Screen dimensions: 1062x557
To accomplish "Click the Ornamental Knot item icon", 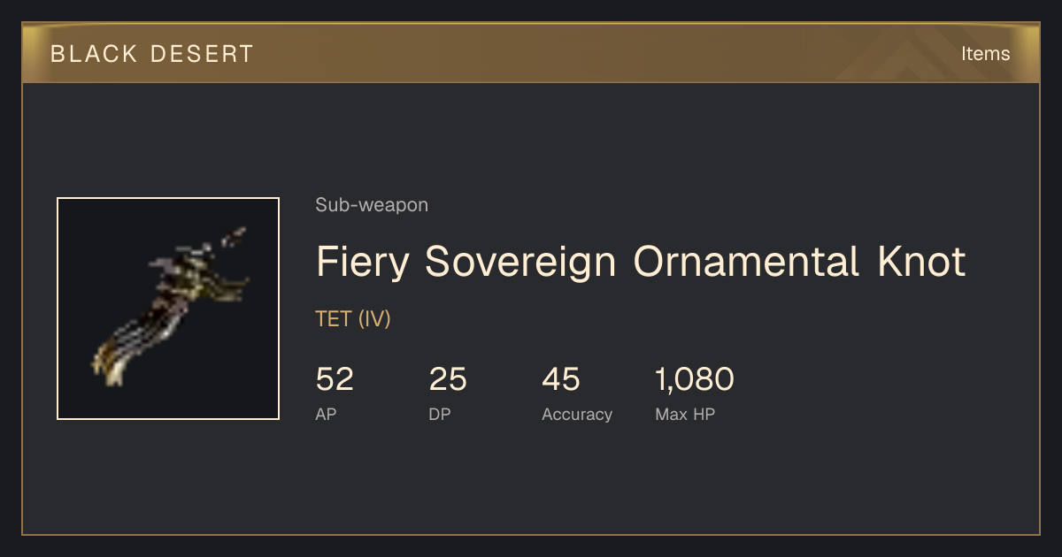I will click(168, 309).
